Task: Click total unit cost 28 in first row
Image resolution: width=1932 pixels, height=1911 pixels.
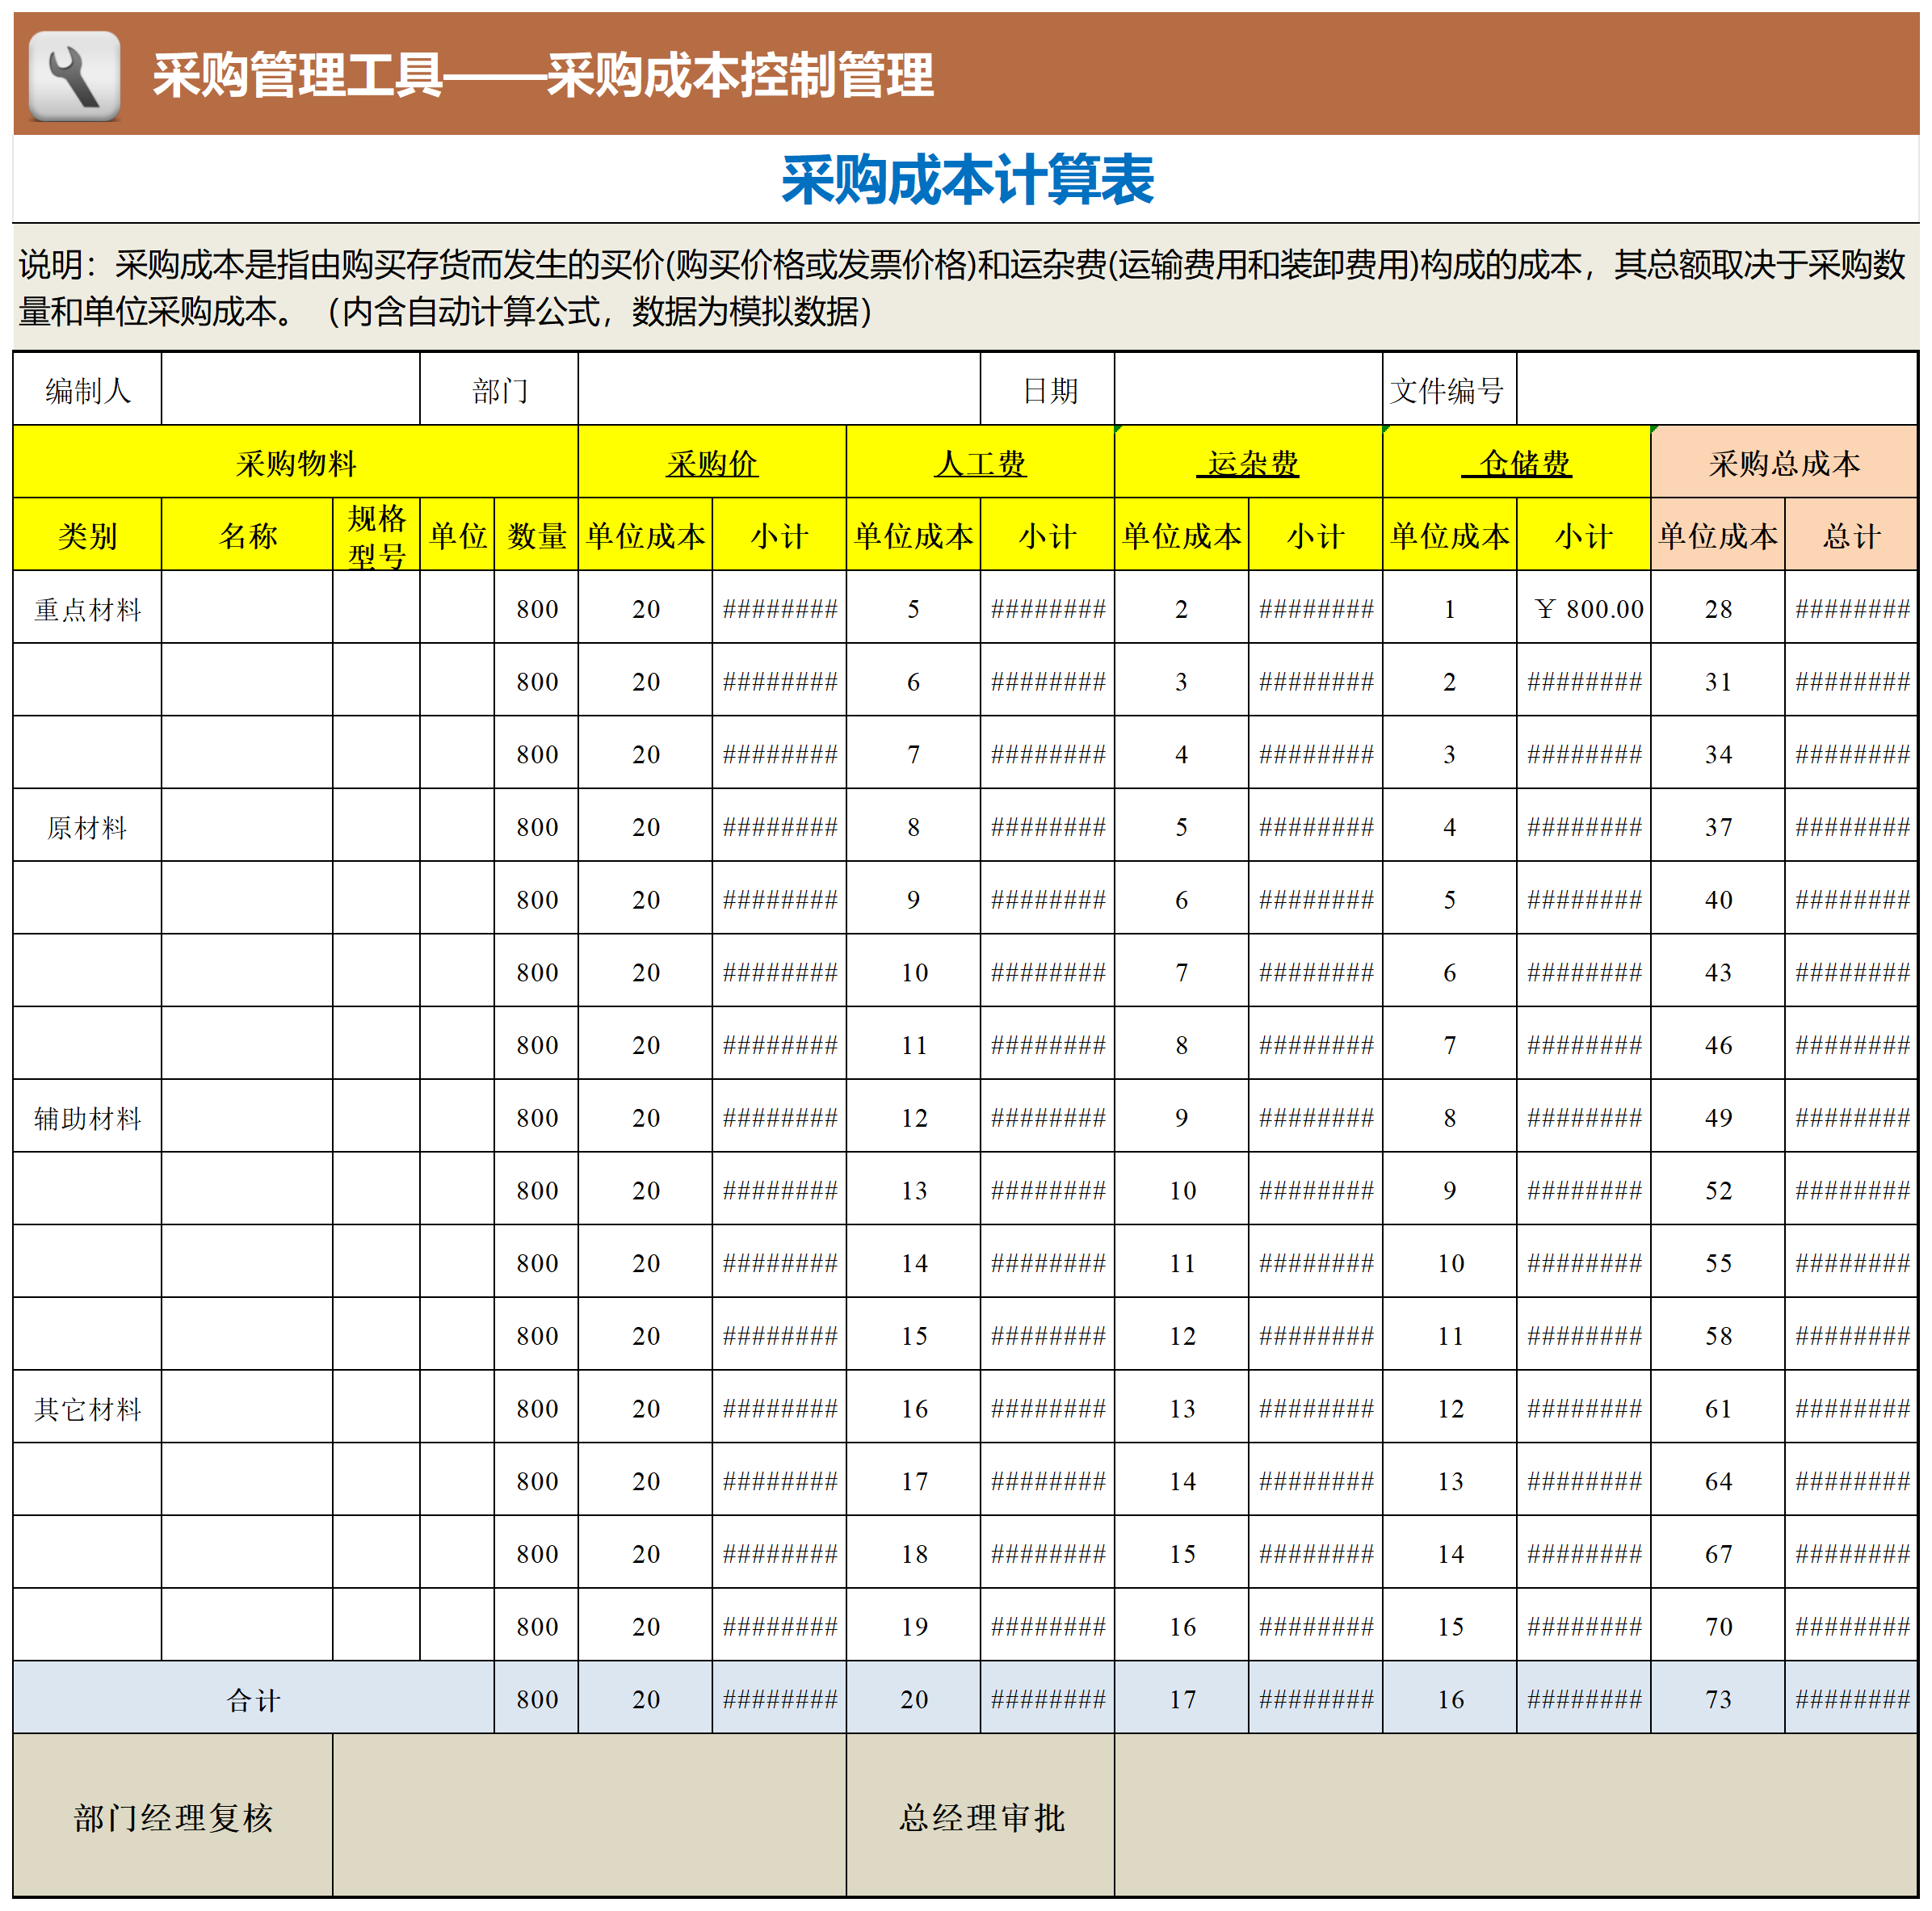Action: [x=1718, y=608]
